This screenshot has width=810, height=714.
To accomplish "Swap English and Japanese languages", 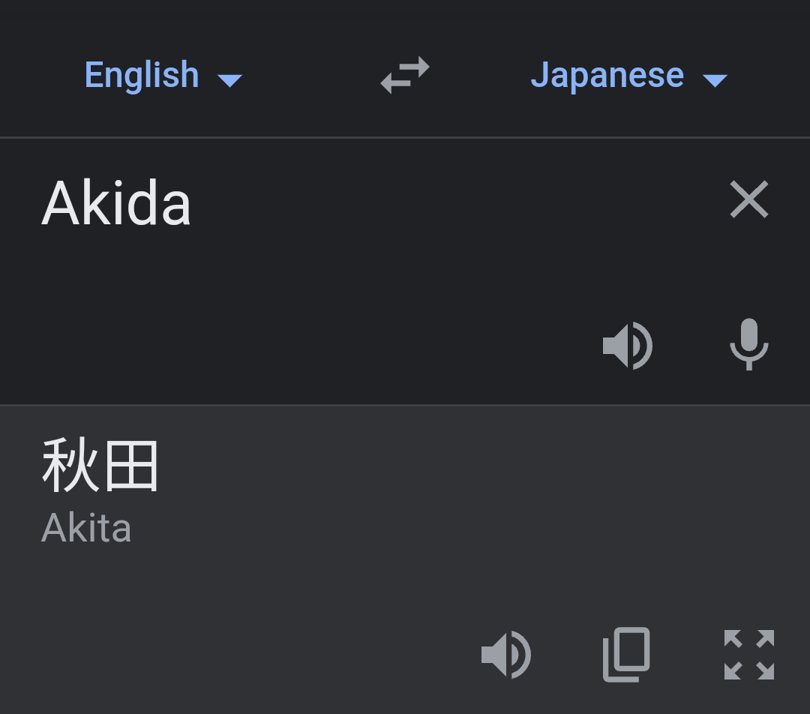I will [x=405, y=75].
